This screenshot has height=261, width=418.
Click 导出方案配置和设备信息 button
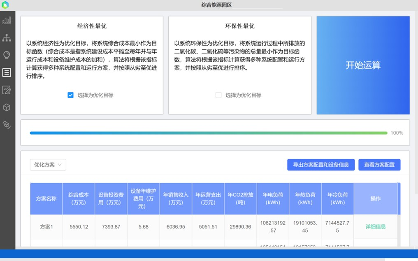(x=321, y=165)
